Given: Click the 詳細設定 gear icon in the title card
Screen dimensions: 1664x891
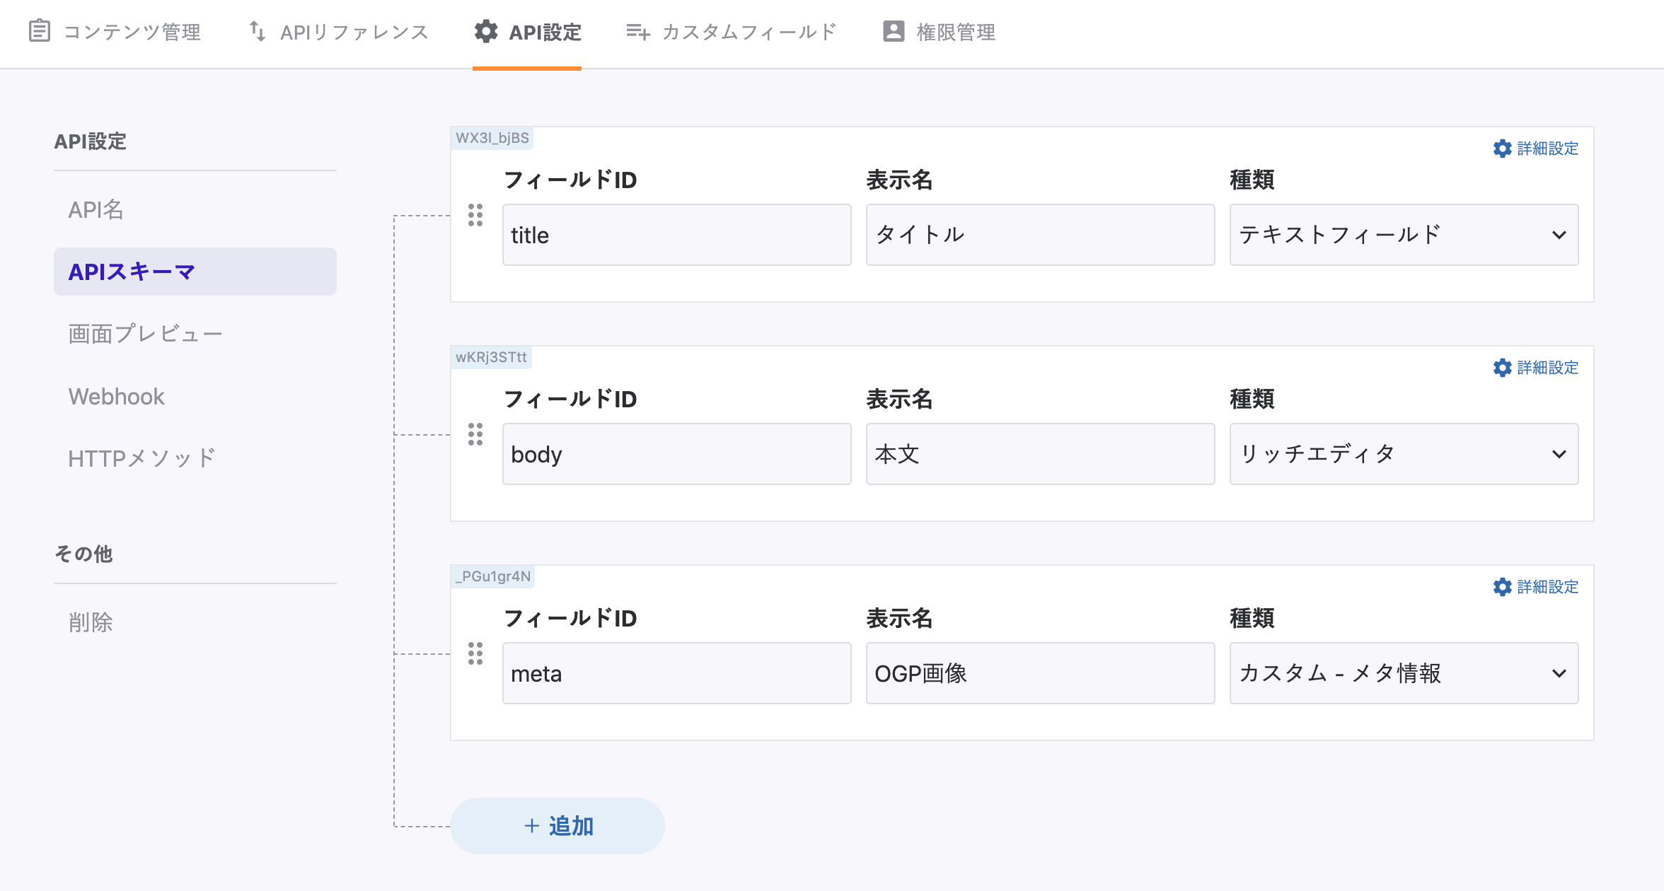Looking at the screenshot, I should point(1502,148).
